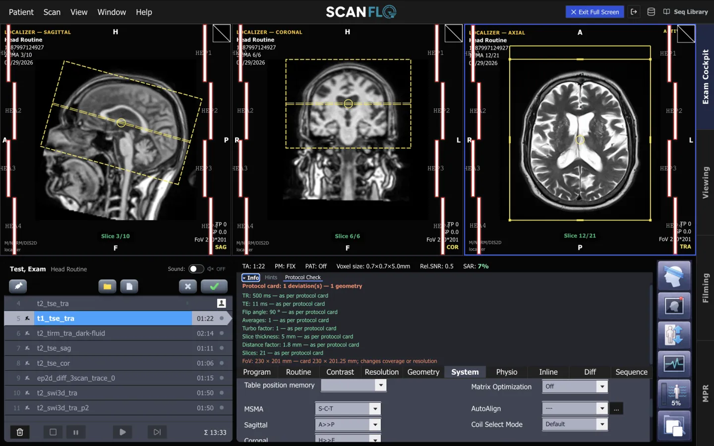Viewport: 714px width, 446px height.
Task: Click the pin icon above the sequence queue
Action: (18, 286)
